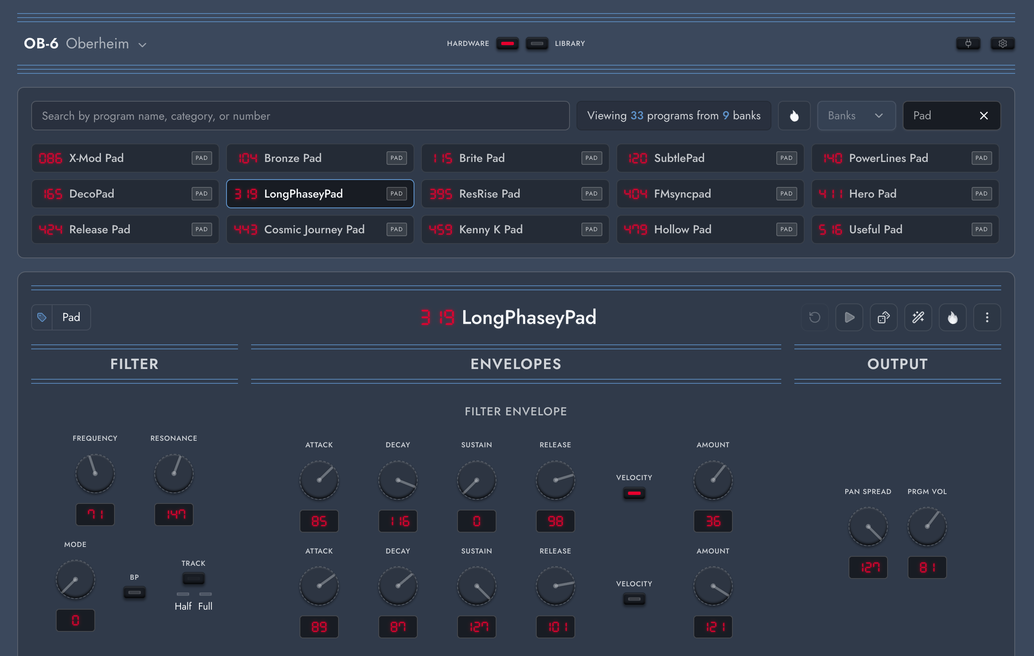1034x656 pixels.
Task: Select program 443 Cosmic Journey Pad
Action: tap(320, 229)
